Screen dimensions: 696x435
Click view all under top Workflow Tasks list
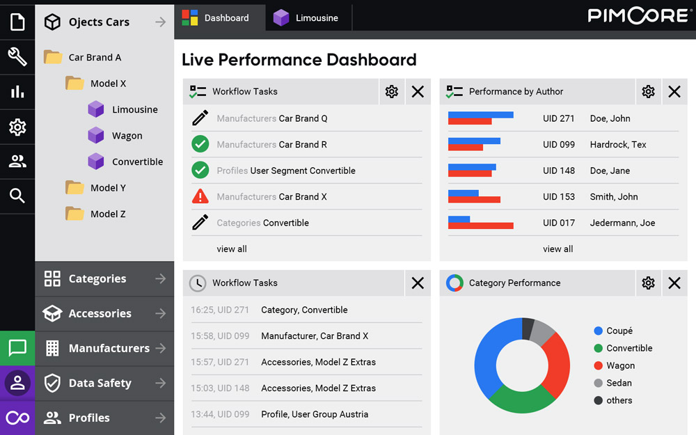(232, 249)
